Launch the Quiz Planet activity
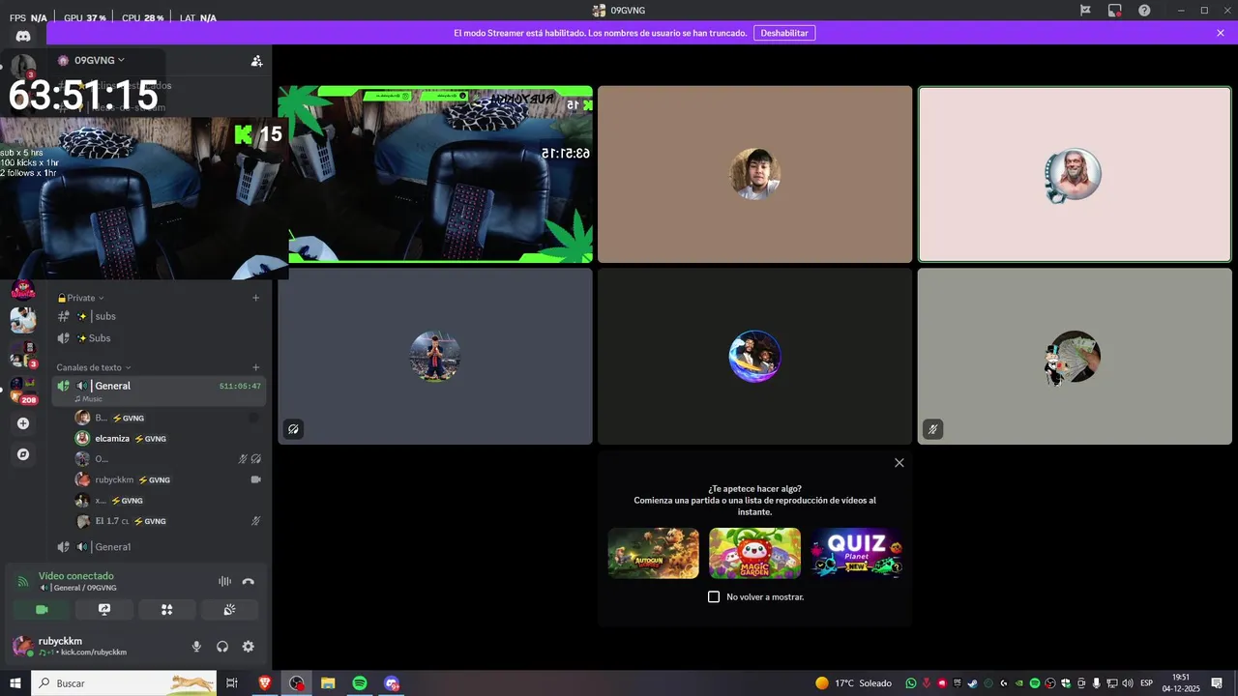This screenshot has width=1238, height=696. pyautogui.click(x=857, y=553)
